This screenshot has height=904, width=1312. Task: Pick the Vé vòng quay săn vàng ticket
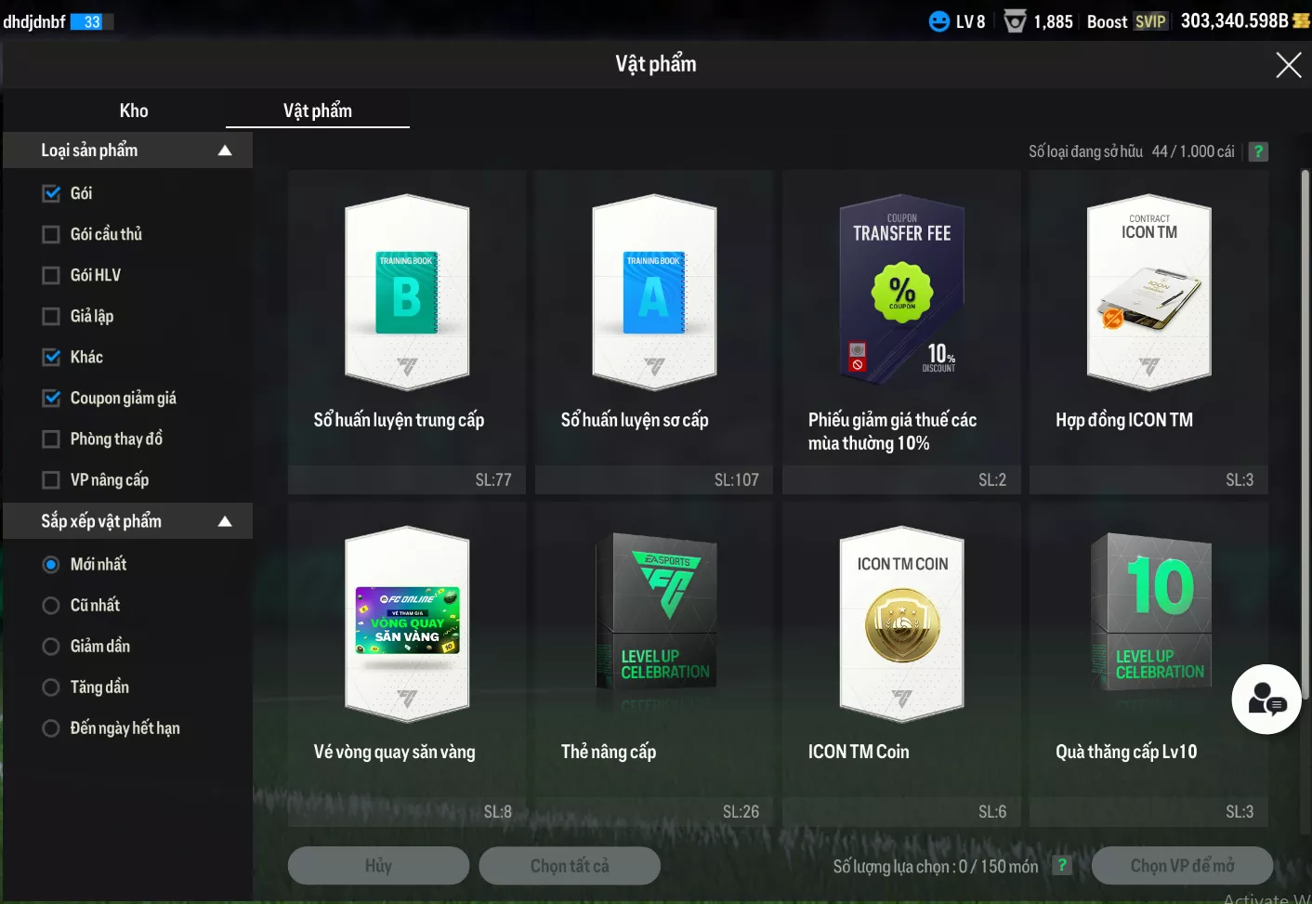[x=407, y=623]
